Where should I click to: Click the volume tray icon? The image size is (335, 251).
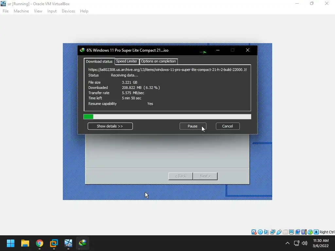[x=305, y=243]
